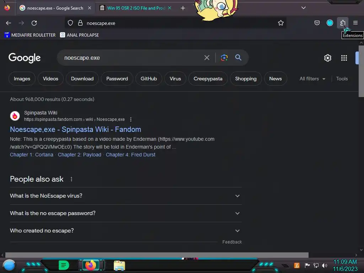Open the Chapter 4: Fred Durst sitelink
Screen dimensions: 364x273
pos(130,155)
